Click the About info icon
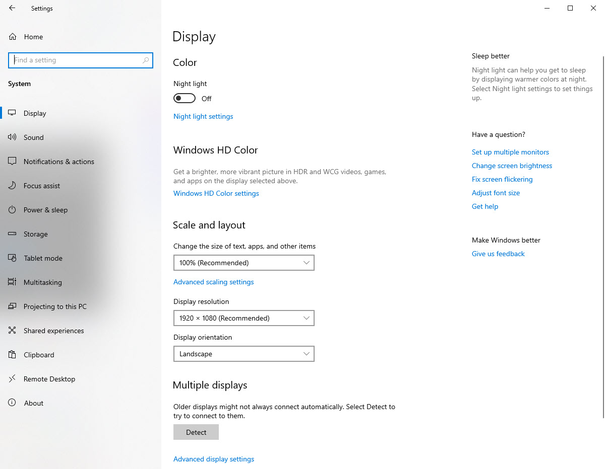 (12, 403)
